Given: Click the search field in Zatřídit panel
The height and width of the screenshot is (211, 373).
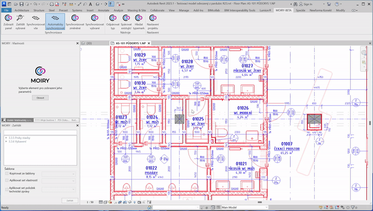Looking at the screenshot, I should [39, 132].
